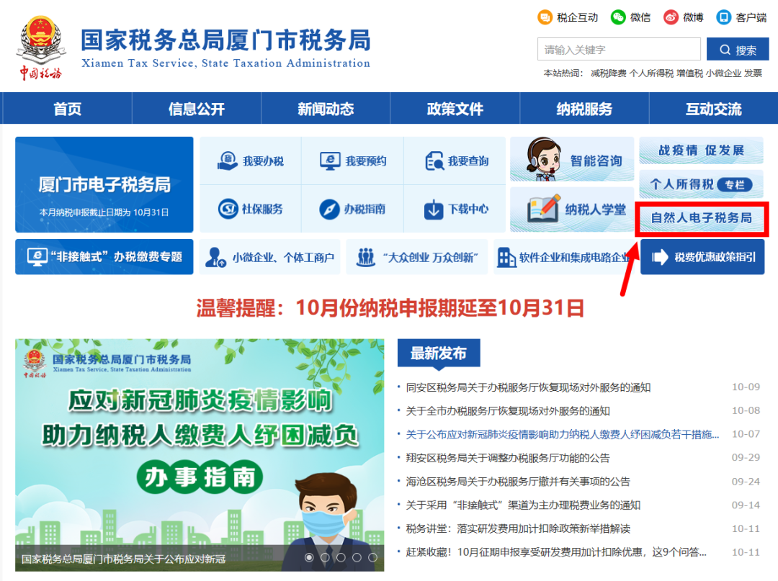778x581 pixels.
Task: Click hot word 发票
Action: click(753, 73)
